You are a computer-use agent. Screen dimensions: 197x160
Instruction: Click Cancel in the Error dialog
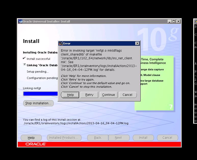click(x=128, y=95)
